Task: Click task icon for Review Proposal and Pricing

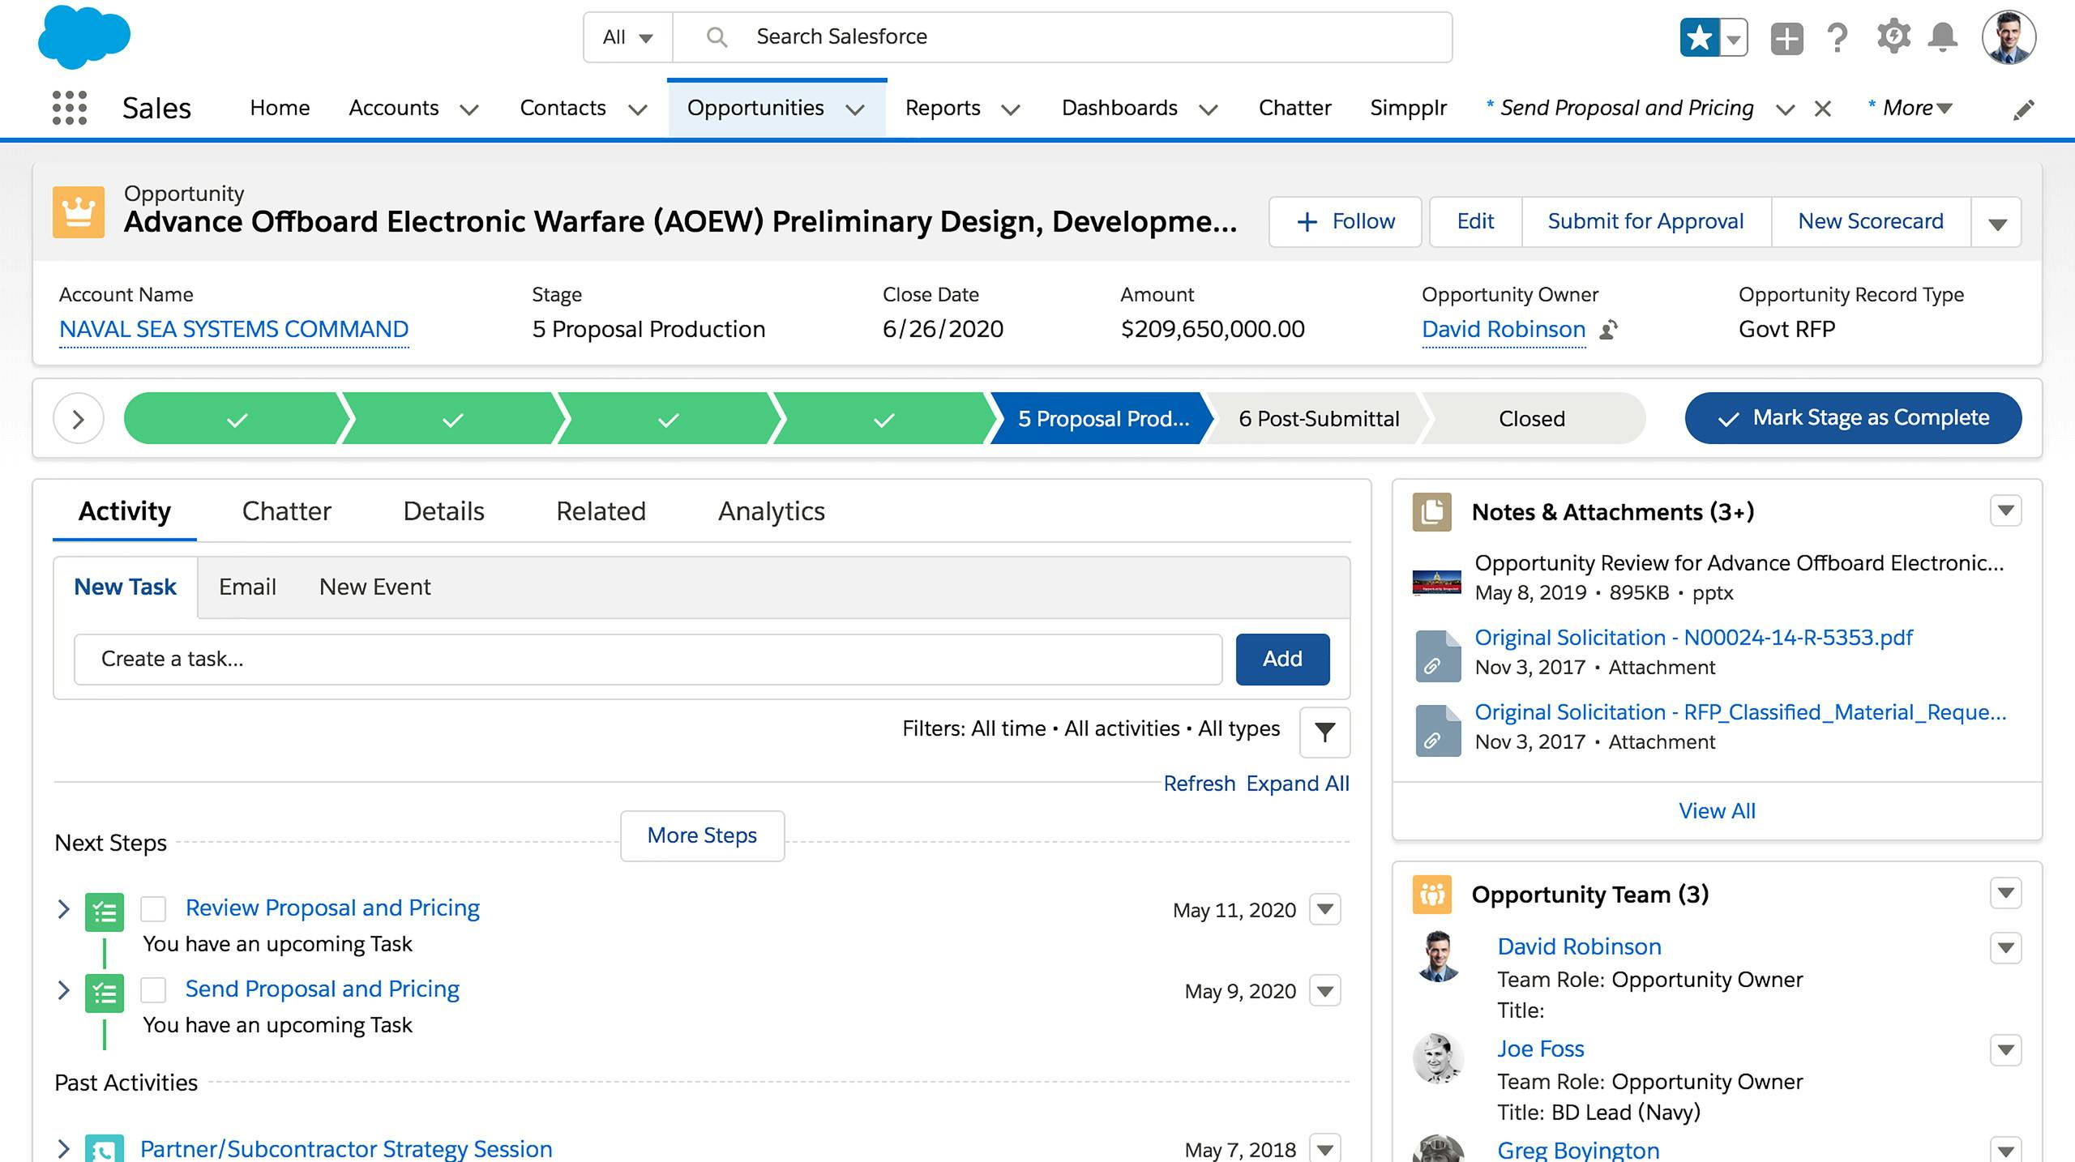Action: click(105, 912)
